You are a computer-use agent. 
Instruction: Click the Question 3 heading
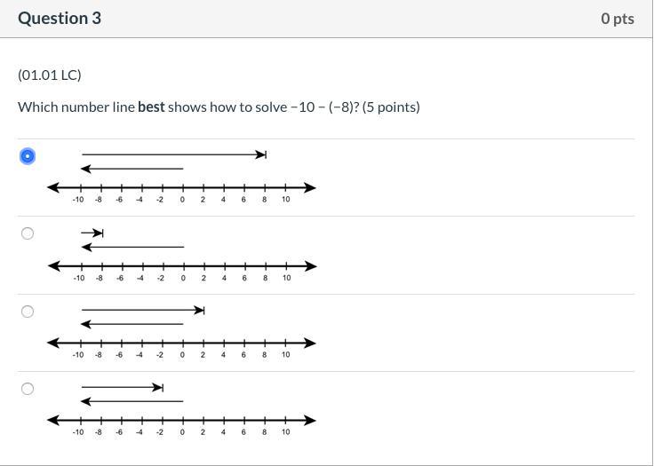pos(60,19)
